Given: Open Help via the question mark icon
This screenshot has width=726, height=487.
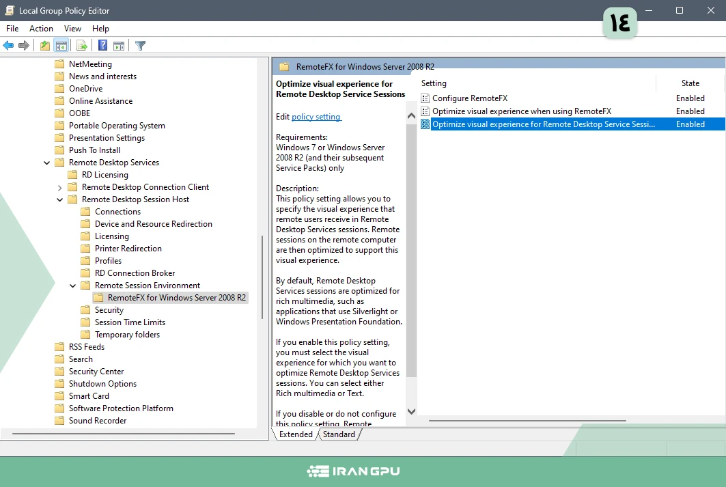Looking at the screenshot, I should coord(102,46).
